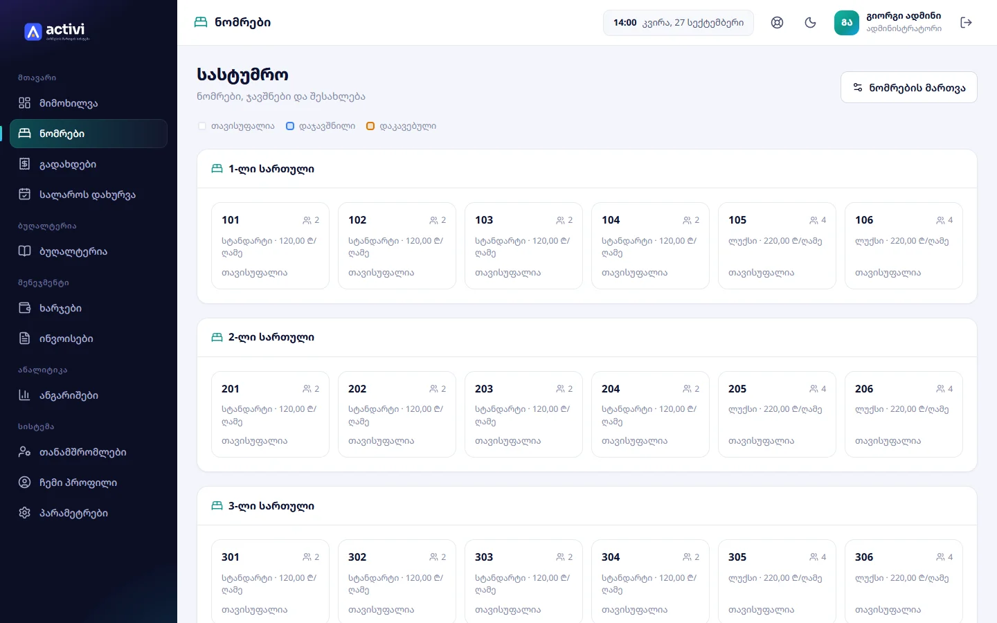Click the blue დაჯავშნილი legend swatch
The height and width of the screenshot is (623, 997).
point(290,126)
